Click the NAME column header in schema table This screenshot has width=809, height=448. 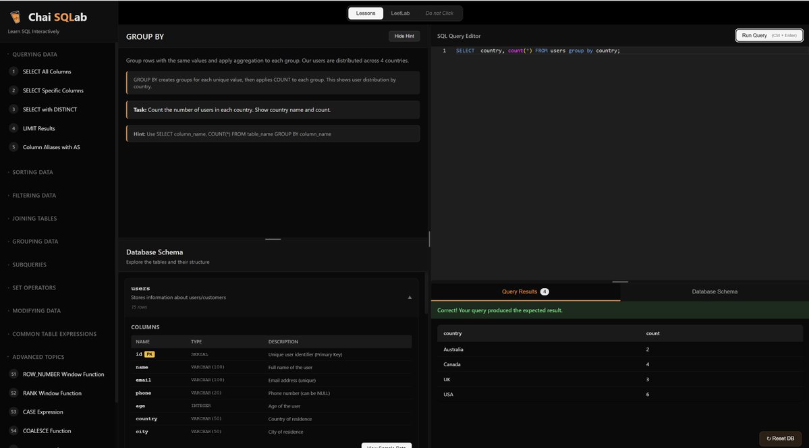coord(142,341)
